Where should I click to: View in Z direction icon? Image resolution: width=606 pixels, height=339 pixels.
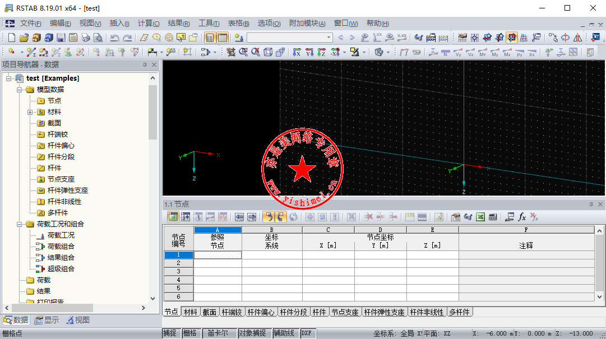tap(322, 52)
